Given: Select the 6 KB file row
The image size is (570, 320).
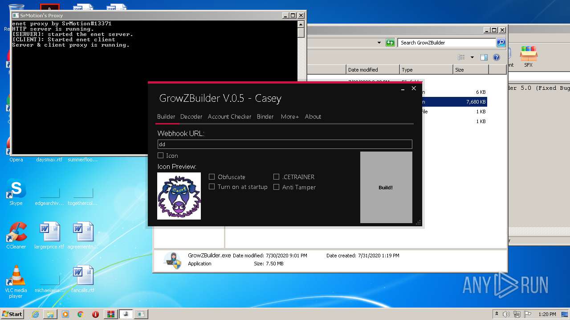Looking at the screenshot, I should [454, 92].
